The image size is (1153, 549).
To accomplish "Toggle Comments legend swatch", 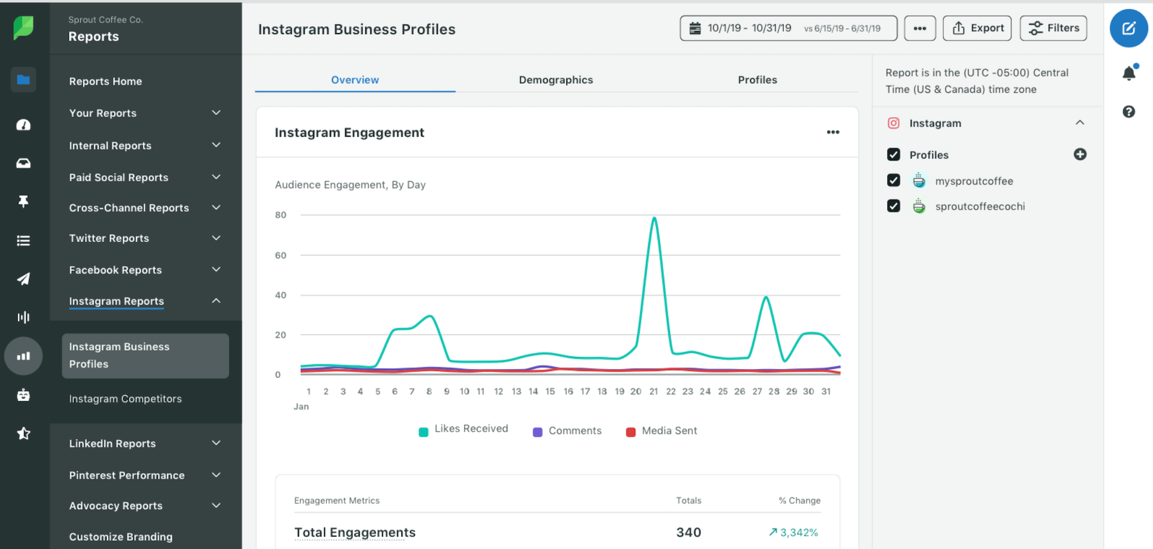I will 537,432.
